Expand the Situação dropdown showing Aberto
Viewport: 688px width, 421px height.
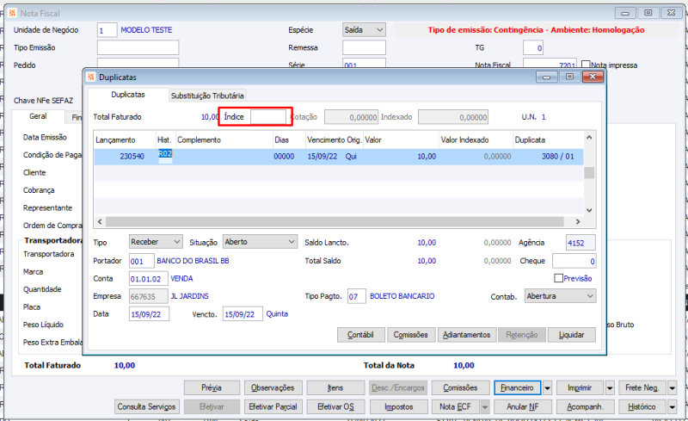tap(261, 242)
